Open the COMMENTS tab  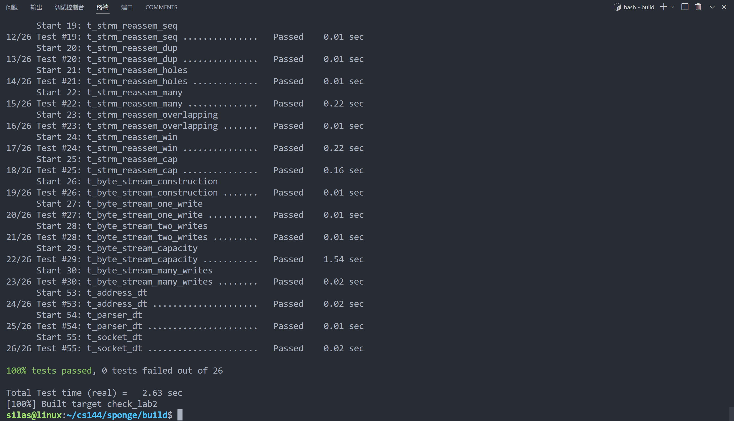click(161, 7)
